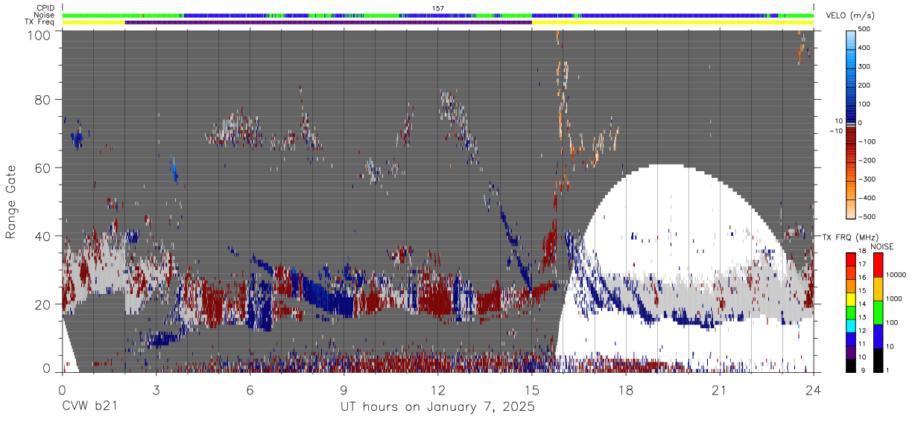Click the -10 velocity scale label
The image size is (915, 422).
[838, 131]
